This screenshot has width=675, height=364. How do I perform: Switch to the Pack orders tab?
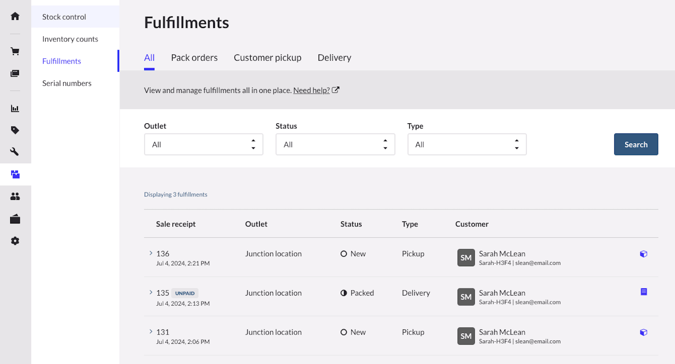[x=194, y=57]
